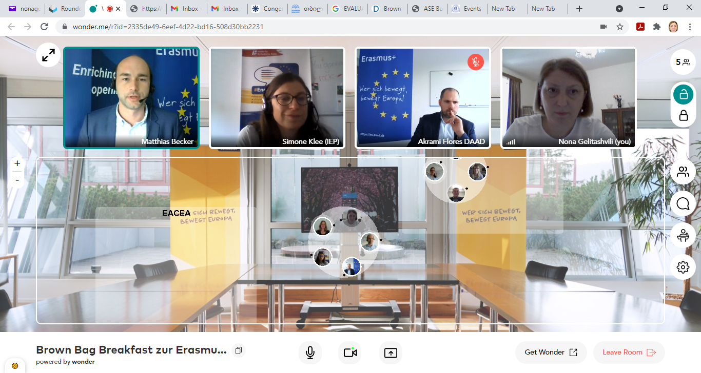Click the Get Wonder button
This screenshot has width=701, height=373.
click(x=551, y=353)
